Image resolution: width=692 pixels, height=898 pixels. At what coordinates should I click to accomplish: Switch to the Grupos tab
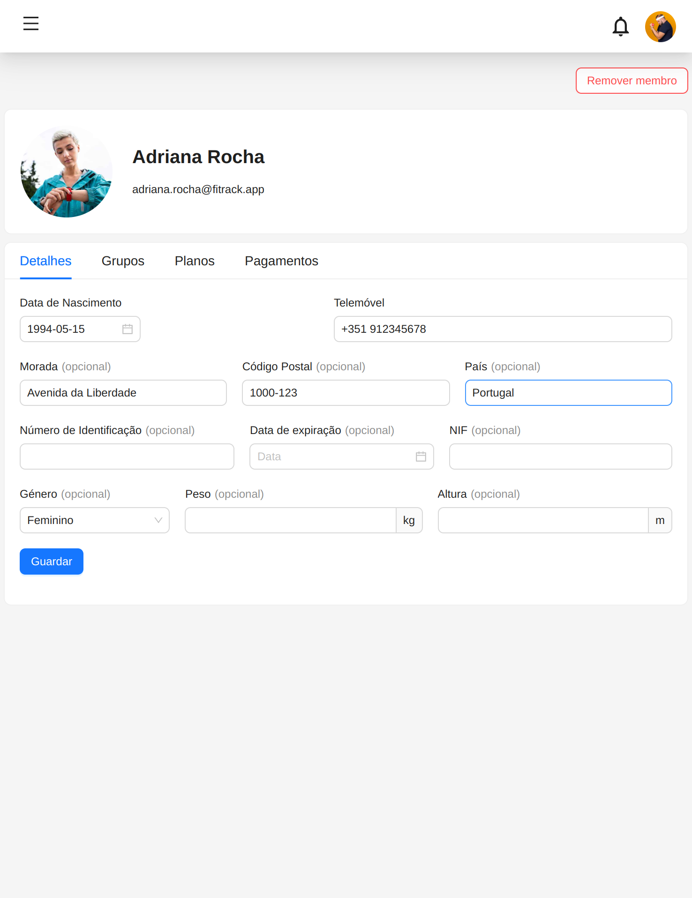click(123, 261)
